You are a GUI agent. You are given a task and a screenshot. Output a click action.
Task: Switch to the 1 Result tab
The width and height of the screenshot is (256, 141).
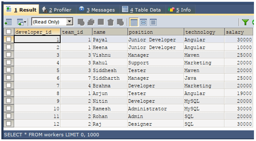coord(22,10)
